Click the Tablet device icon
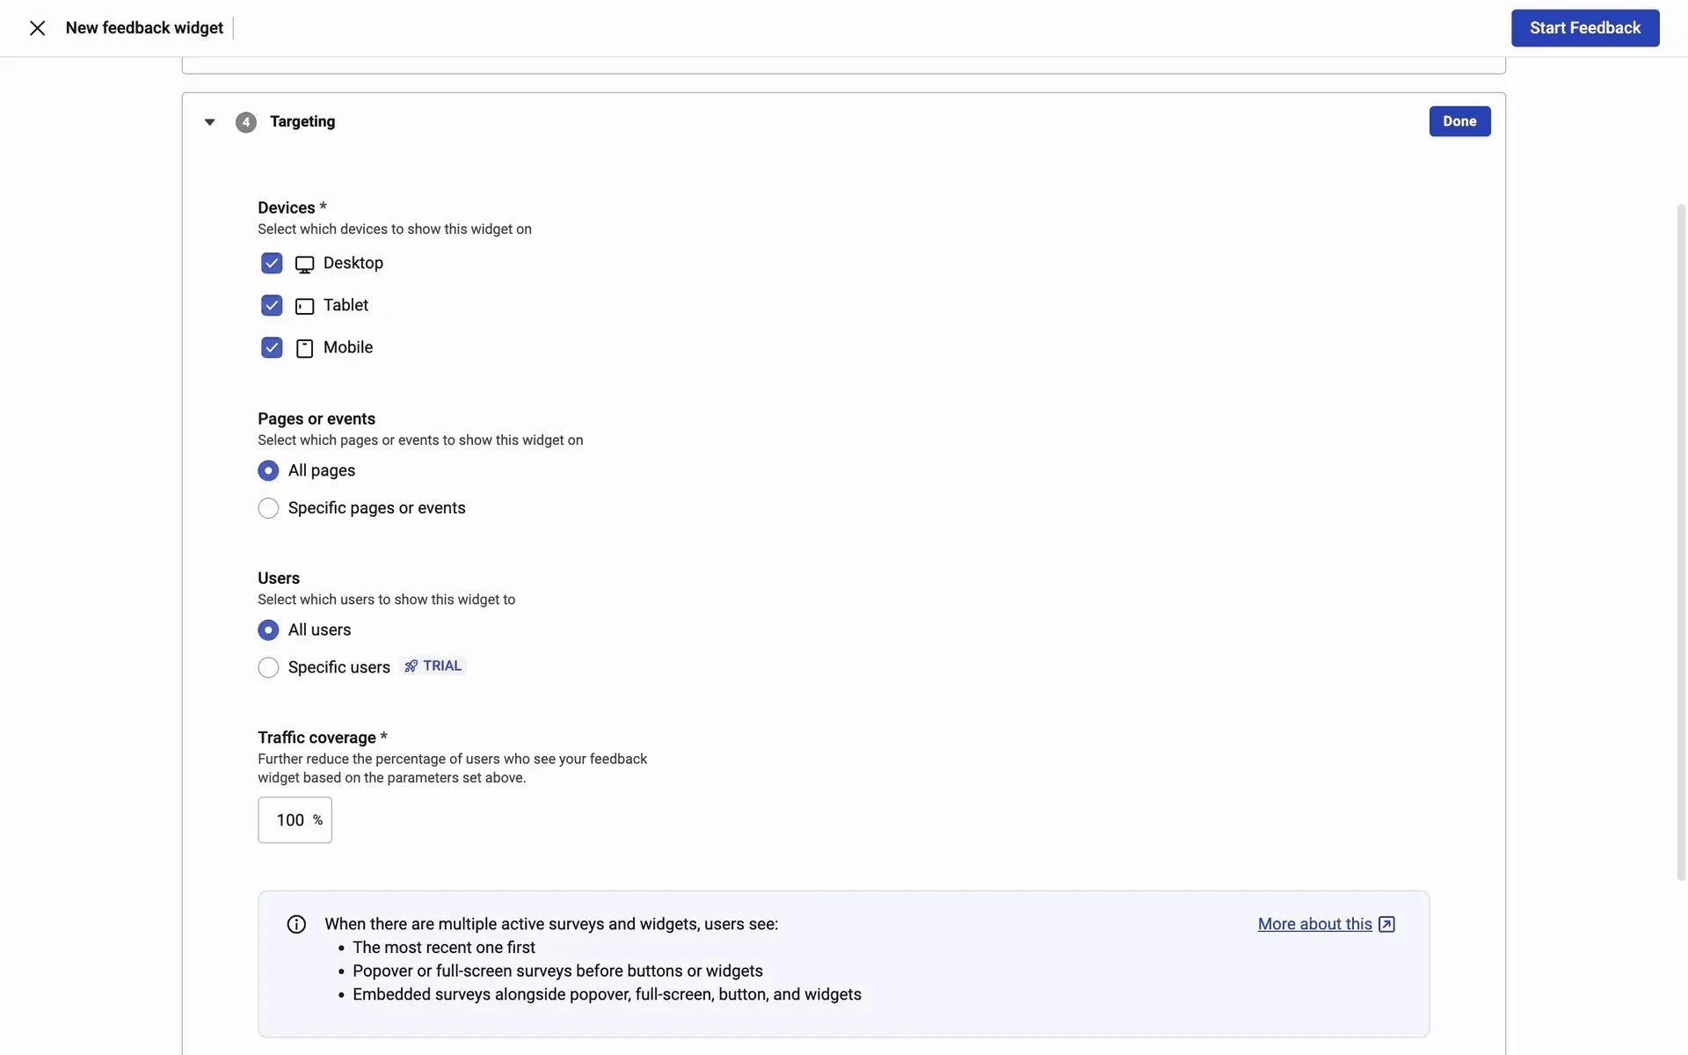 304,306
